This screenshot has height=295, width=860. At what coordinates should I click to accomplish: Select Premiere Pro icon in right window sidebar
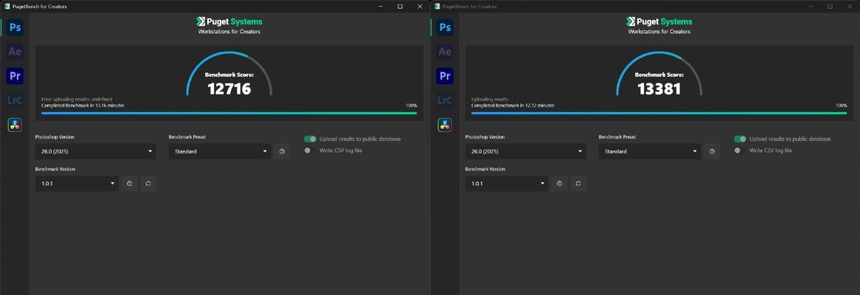point(445,76)
